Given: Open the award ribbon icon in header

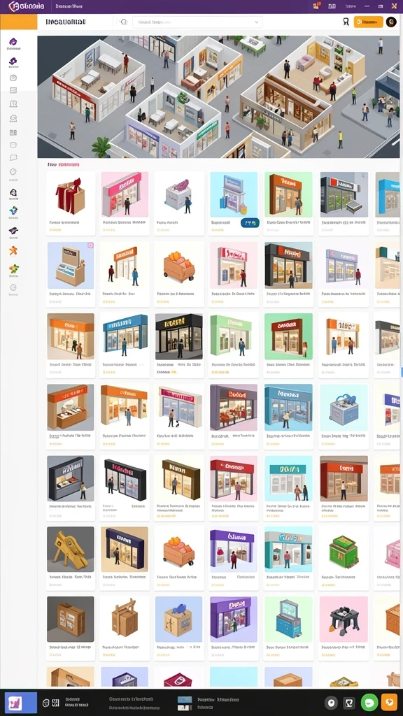Looking at the screenshot, I should point(346,22).
